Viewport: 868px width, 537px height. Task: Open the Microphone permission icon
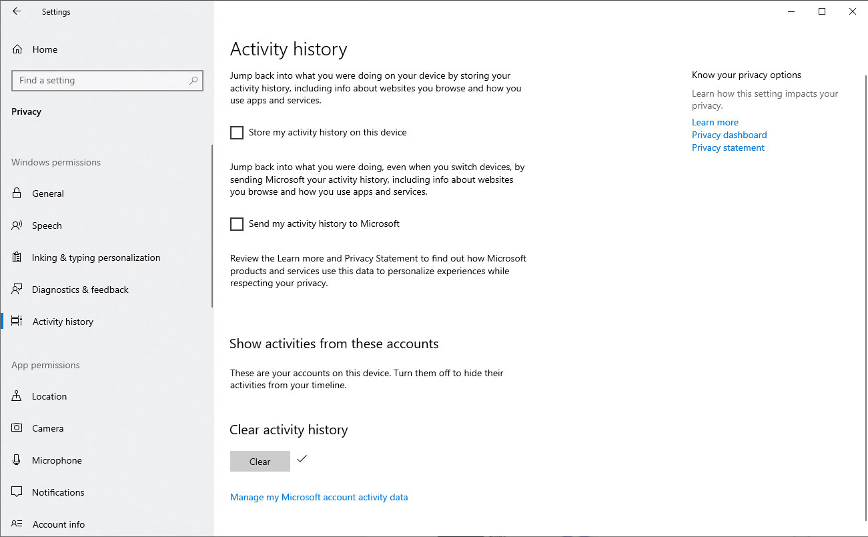click(x=17, y=460)
